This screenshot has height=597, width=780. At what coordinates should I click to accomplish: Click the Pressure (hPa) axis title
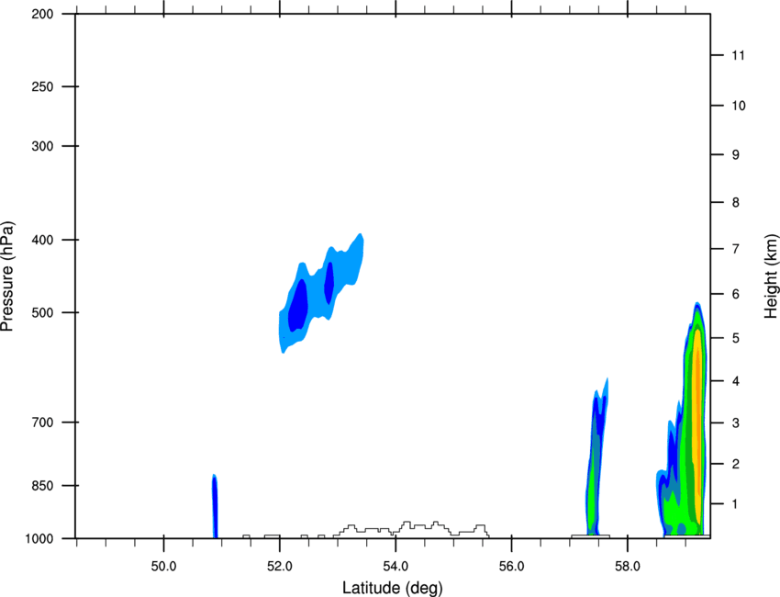7,276
